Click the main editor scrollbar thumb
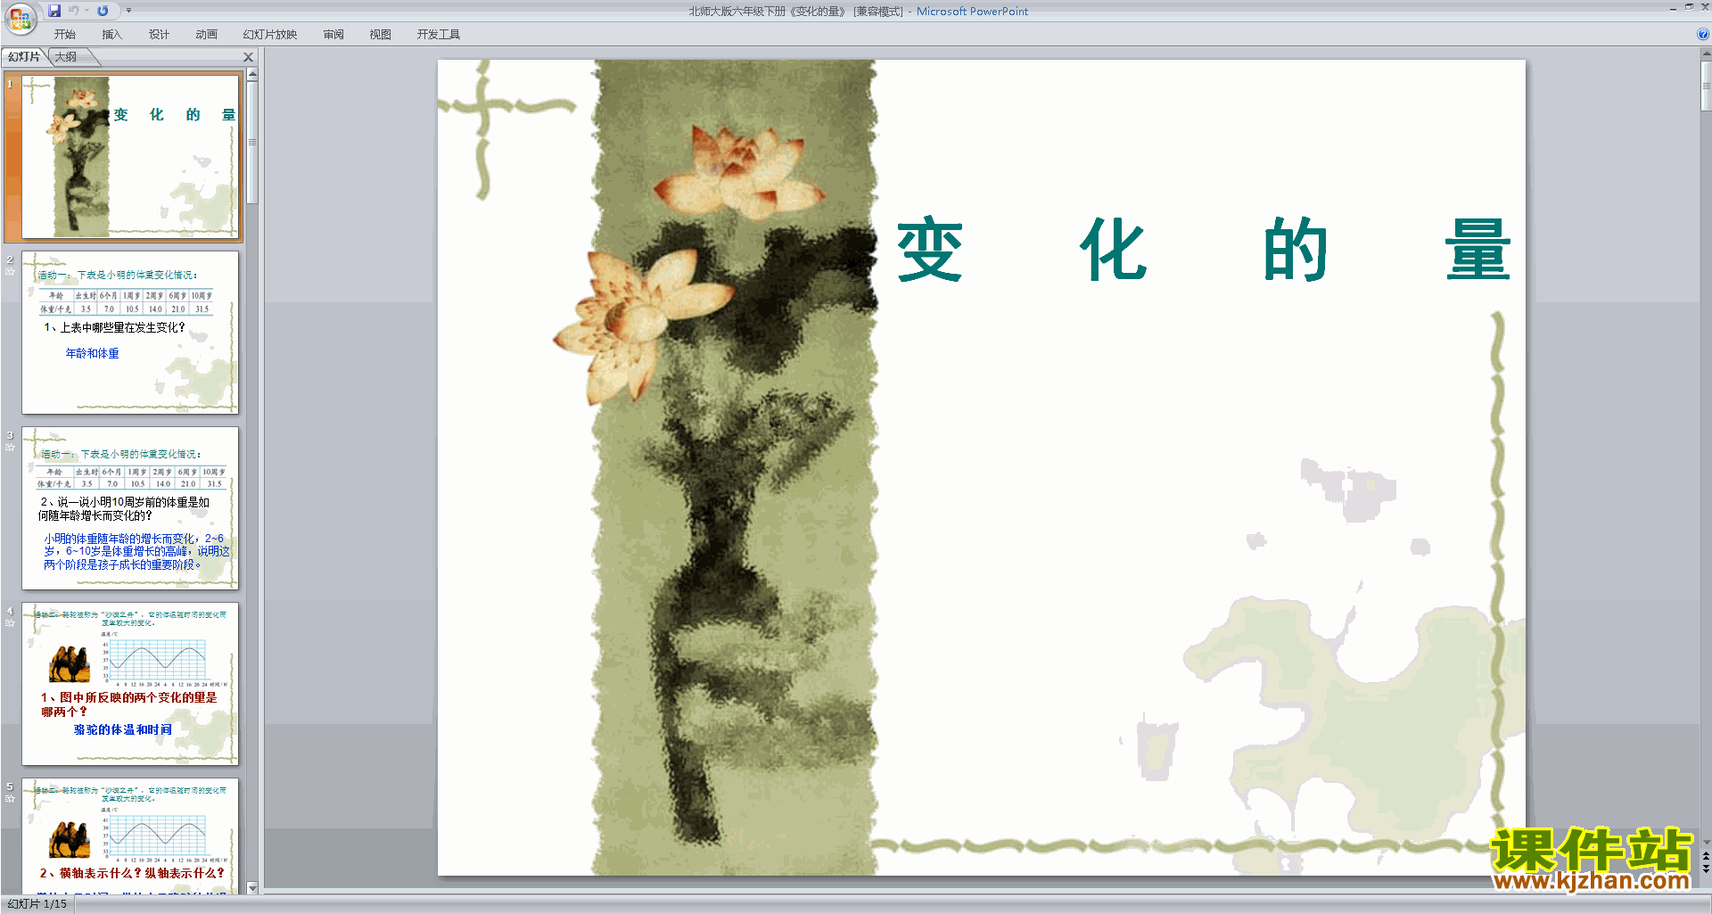This screenshot has height=914, width=1712. pos(1706,86)
